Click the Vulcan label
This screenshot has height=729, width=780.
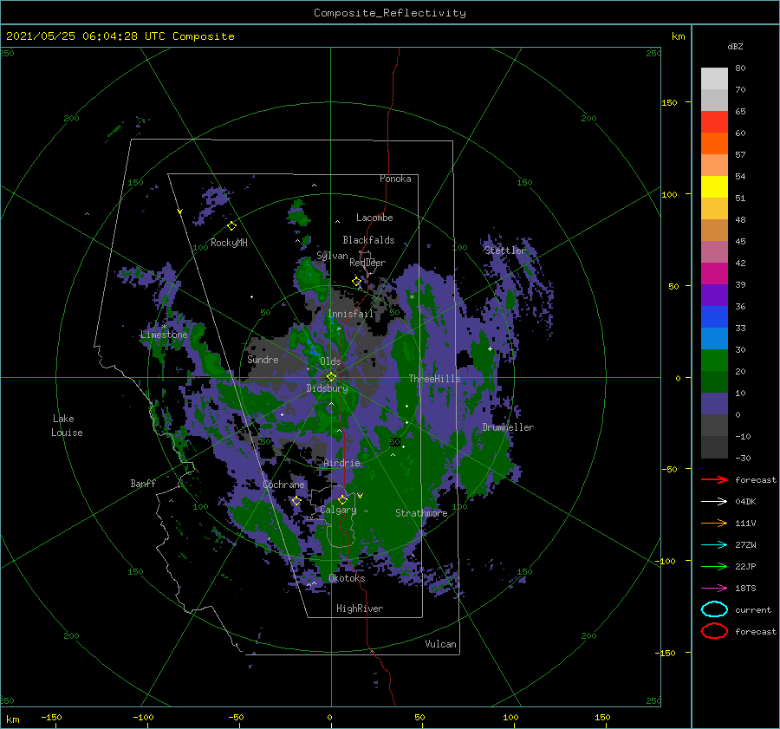441,644
